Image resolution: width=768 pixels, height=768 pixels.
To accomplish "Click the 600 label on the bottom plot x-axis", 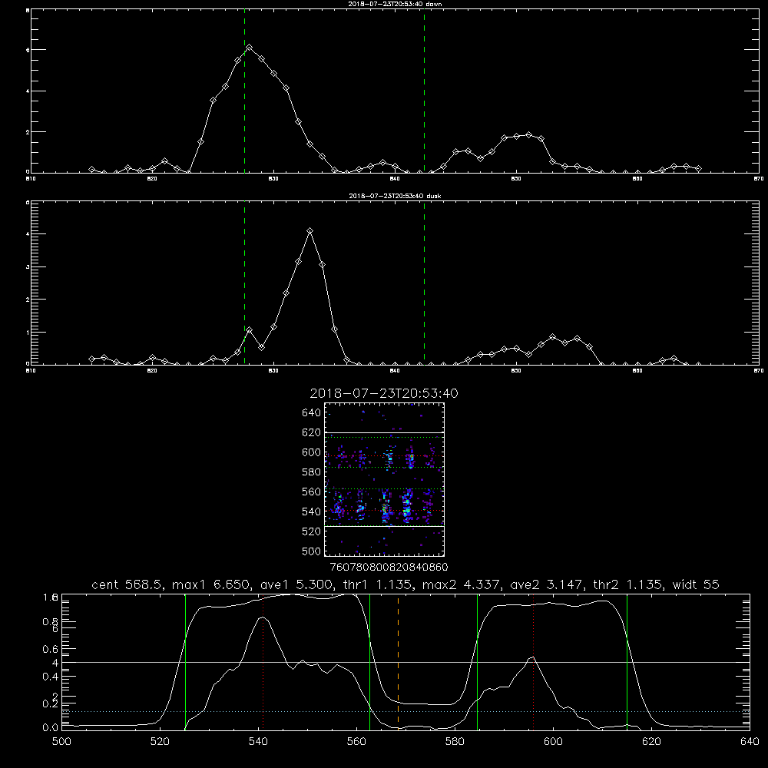I will pos(553,742).
